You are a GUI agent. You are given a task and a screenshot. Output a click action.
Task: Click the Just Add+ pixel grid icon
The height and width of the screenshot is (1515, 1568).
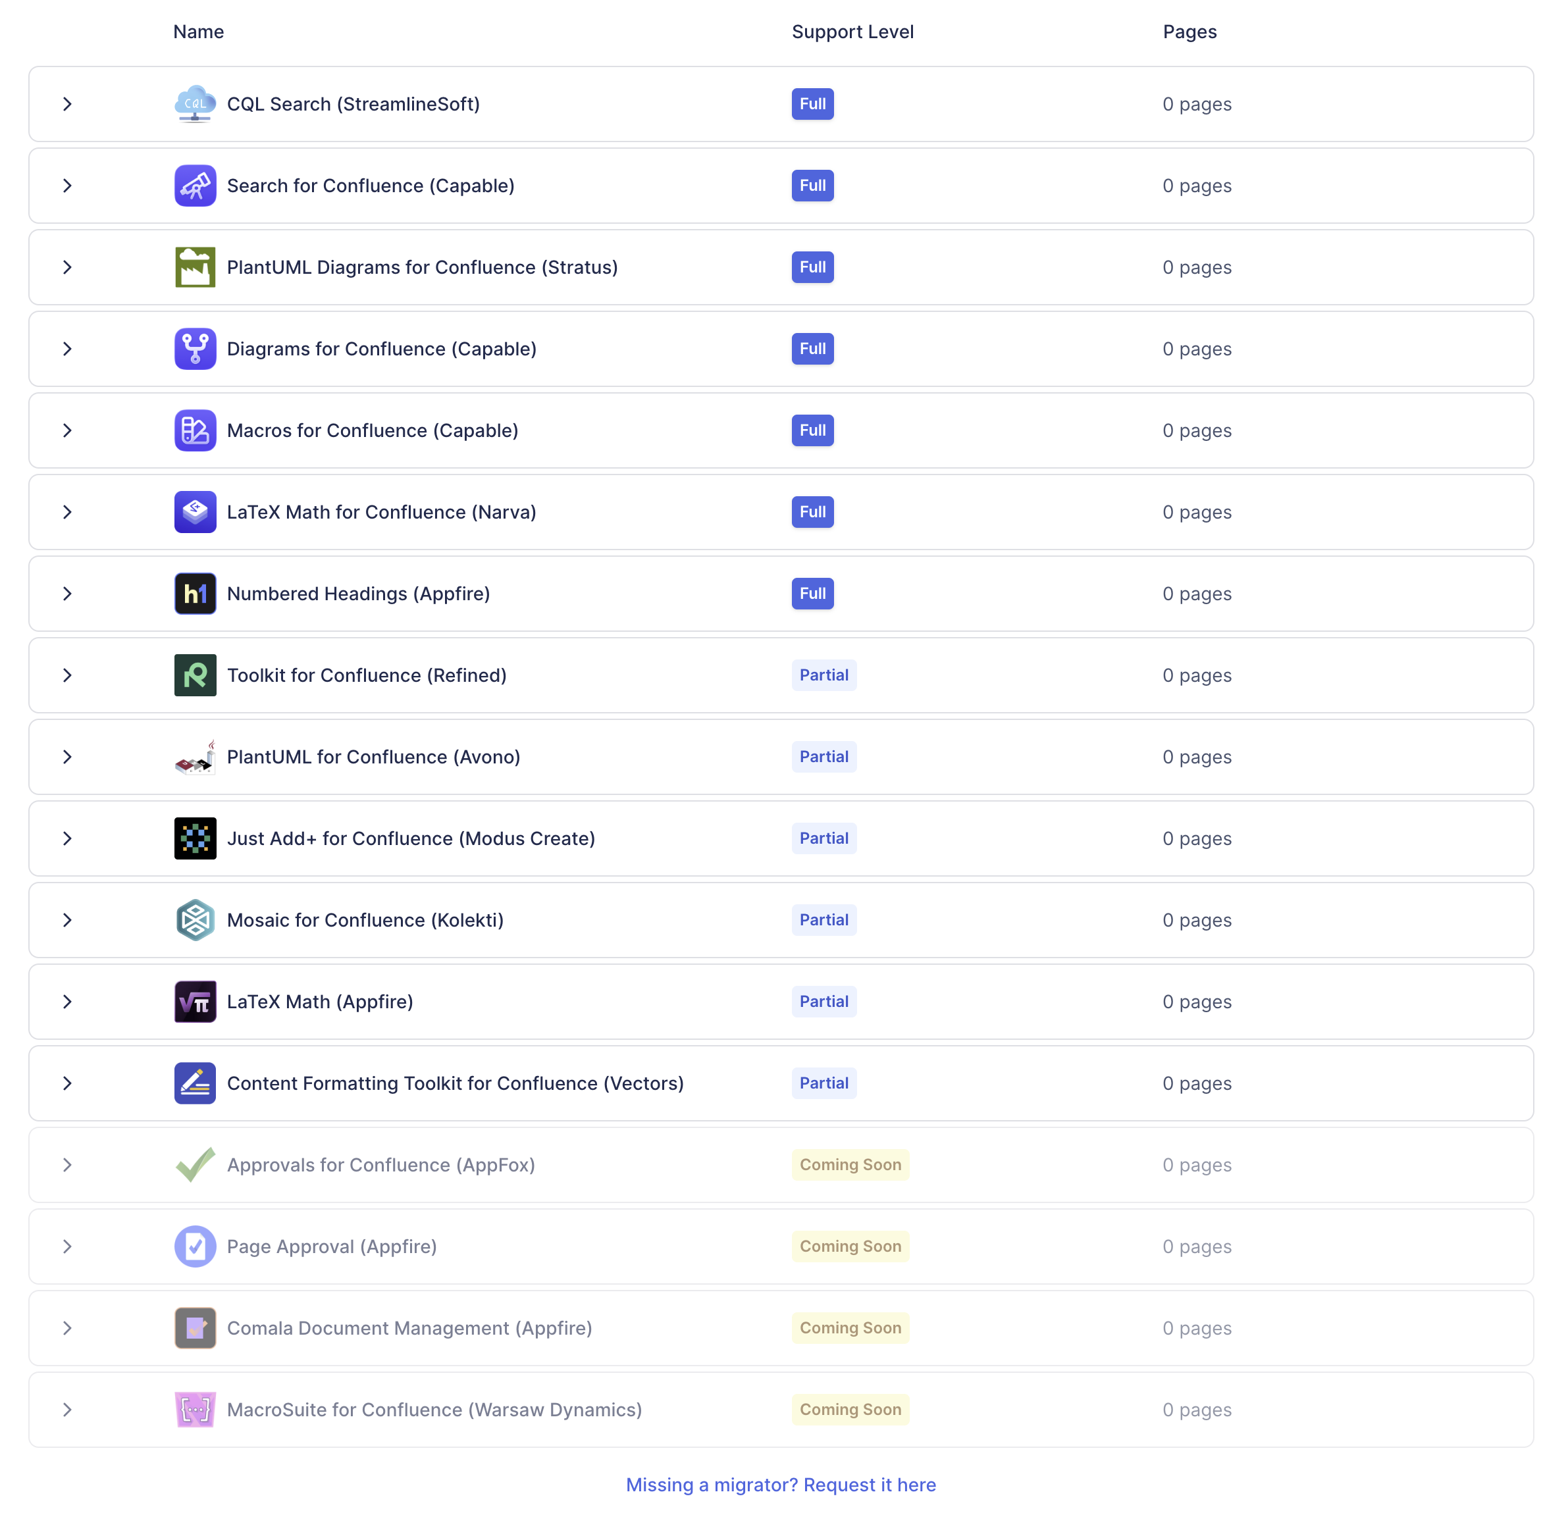pos(196,838)
